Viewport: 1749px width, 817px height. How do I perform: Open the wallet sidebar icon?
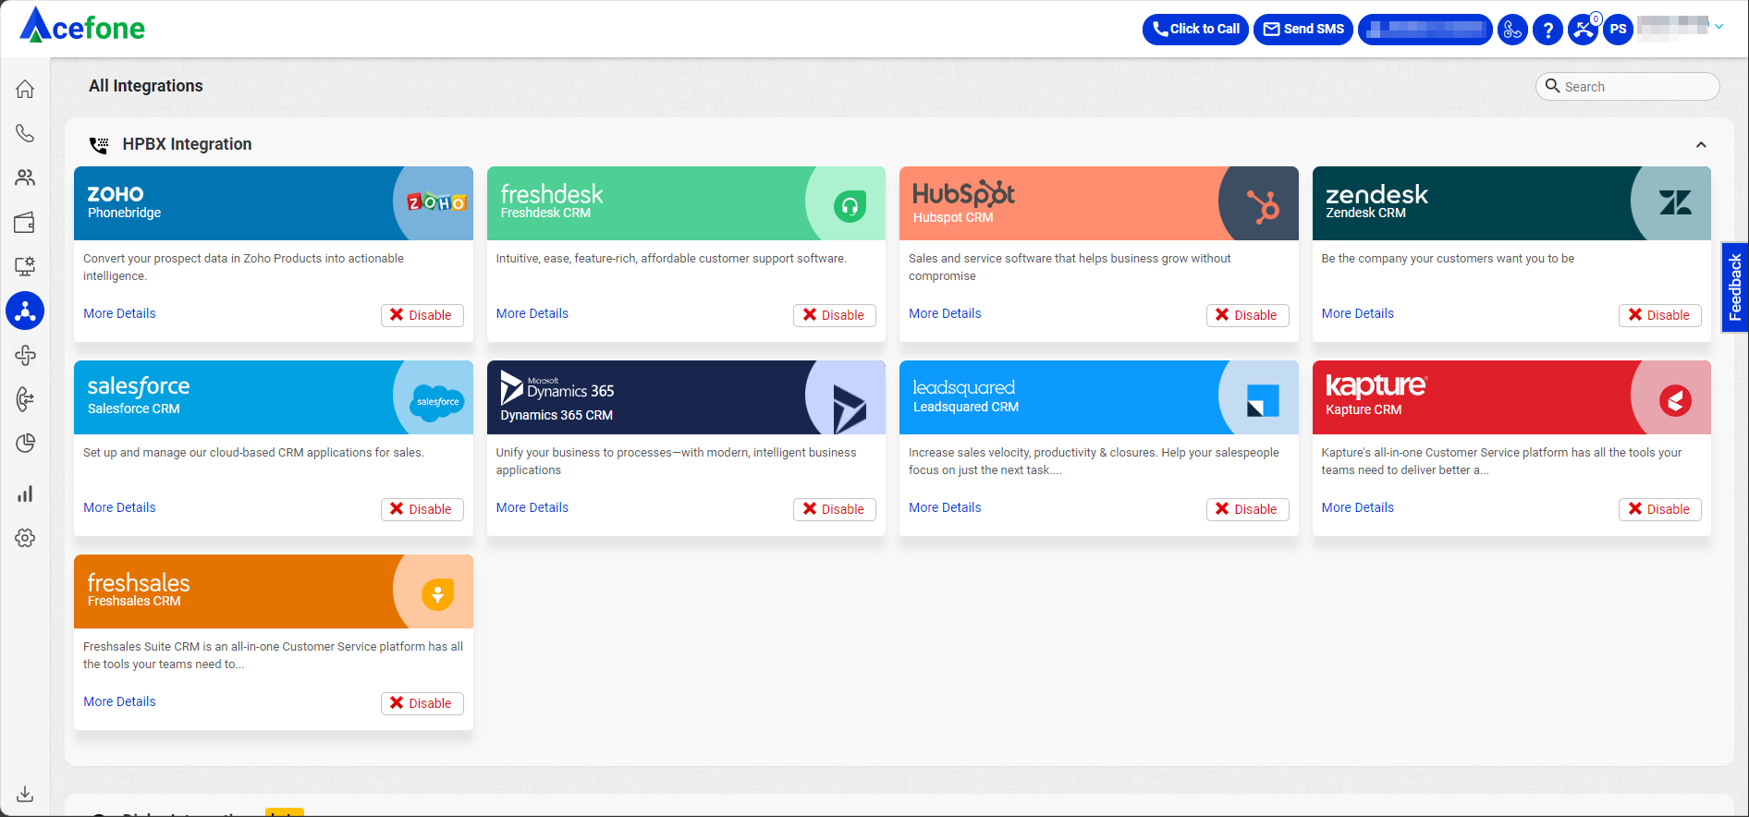coord(25,222)
